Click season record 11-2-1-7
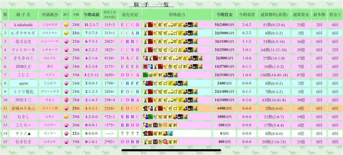The width and height of the screenshot is (343, 155). click(91, 25)
